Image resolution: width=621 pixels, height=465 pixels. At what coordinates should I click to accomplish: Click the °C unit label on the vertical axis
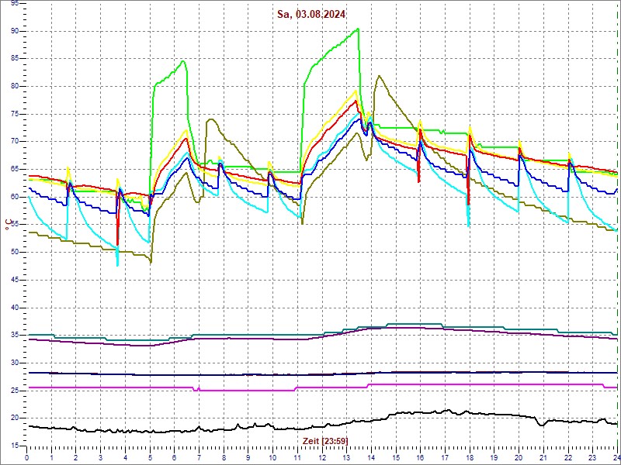tap(8, 225)
